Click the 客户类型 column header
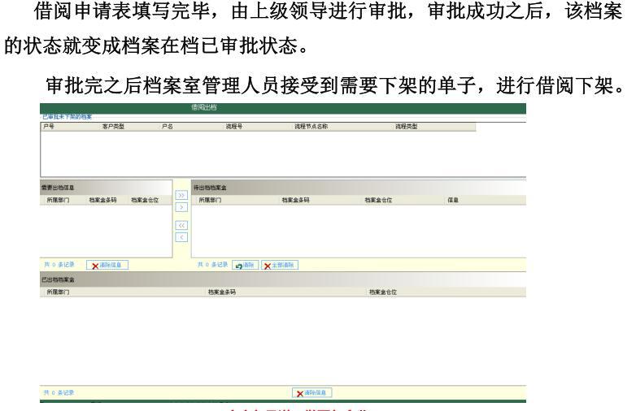The height and width of the screenshot is (411, 636). [113, 127]
